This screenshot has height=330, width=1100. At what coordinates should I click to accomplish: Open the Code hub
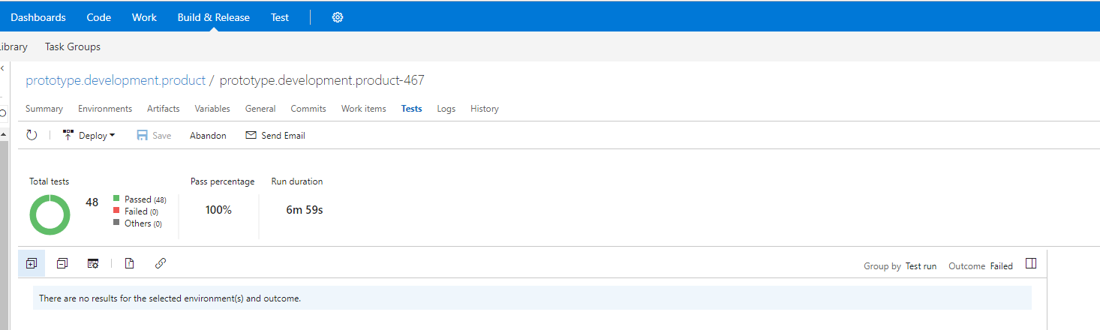click(x=99, y=17)
